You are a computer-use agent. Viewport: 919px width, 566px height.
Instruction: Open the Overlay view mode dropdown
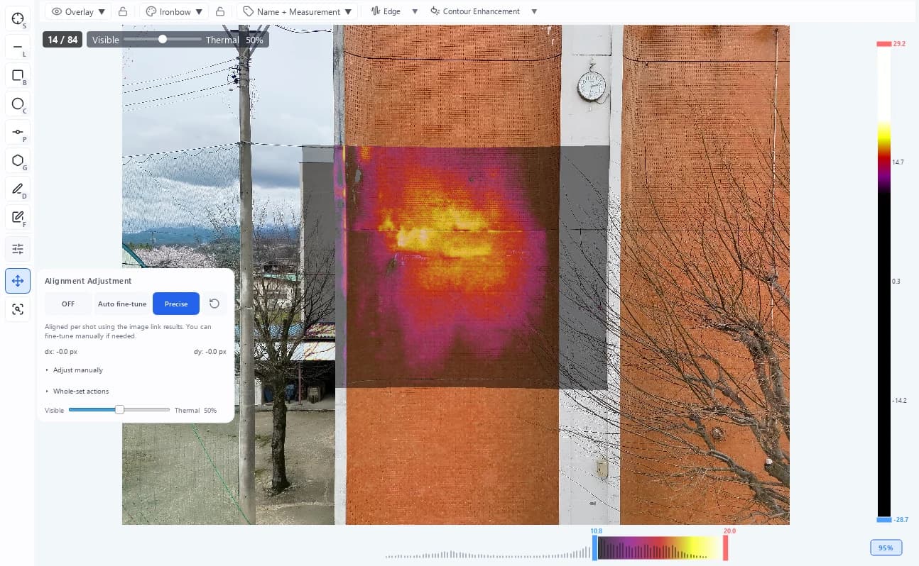point(78,11)
